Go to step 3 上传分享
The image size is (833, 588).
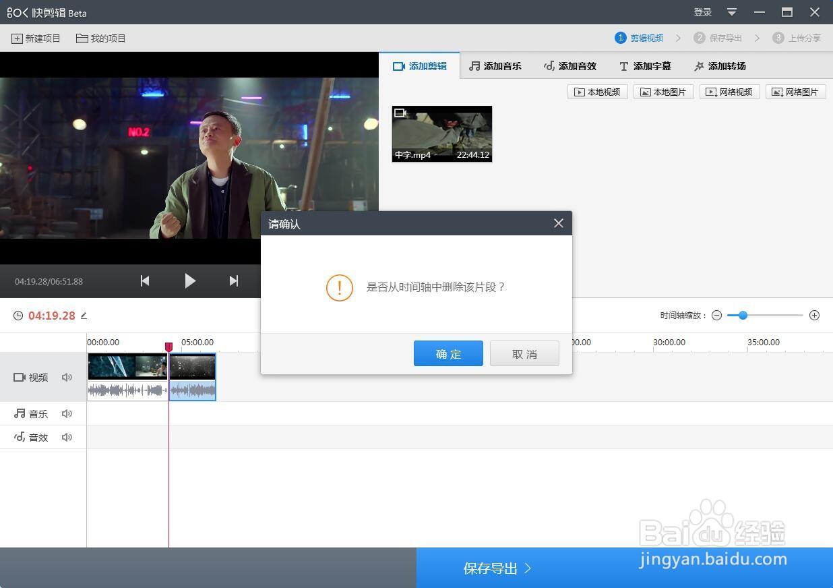coord(797,38)
